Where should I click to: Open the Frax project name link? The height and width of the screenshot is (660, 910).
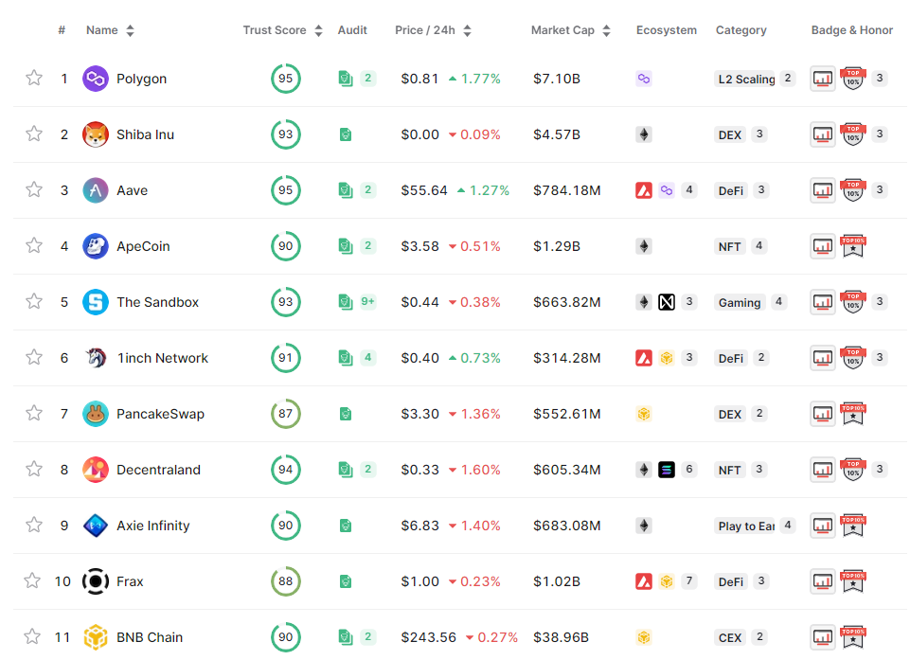point(130,581)
